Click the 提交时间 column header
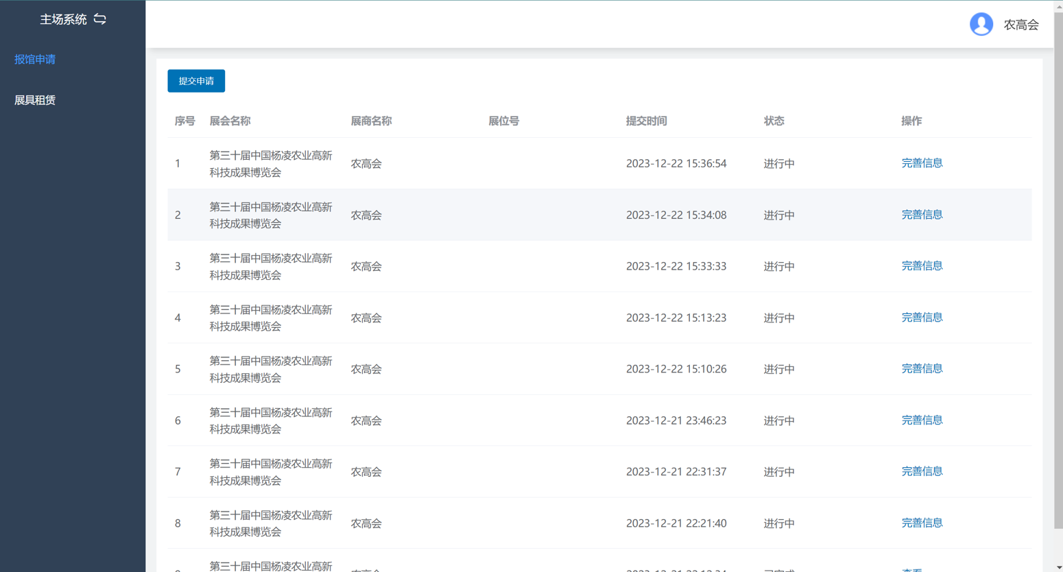 (x=646, y=121)
